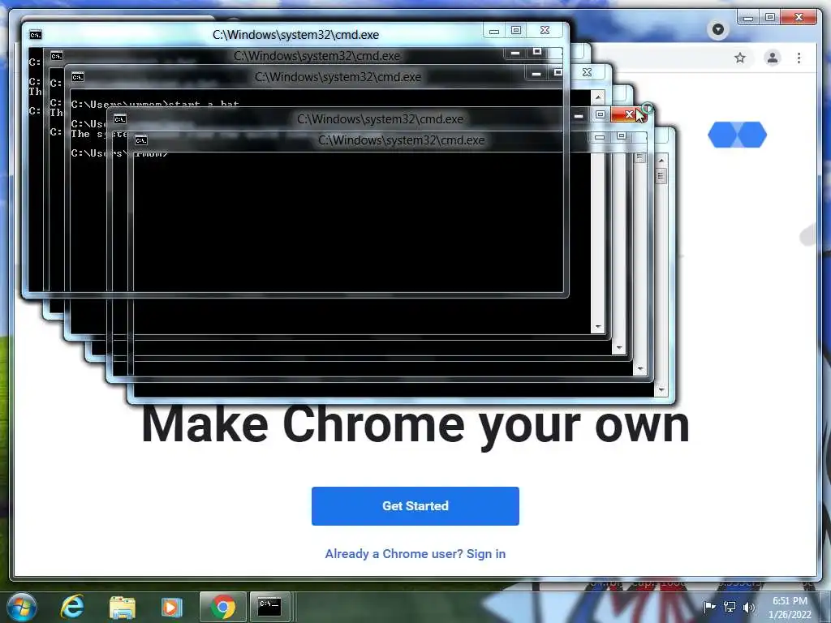The image size is (831, 623).
Task: Maximize the topmost cmd.exe window
Action: (x=515, y=31)
